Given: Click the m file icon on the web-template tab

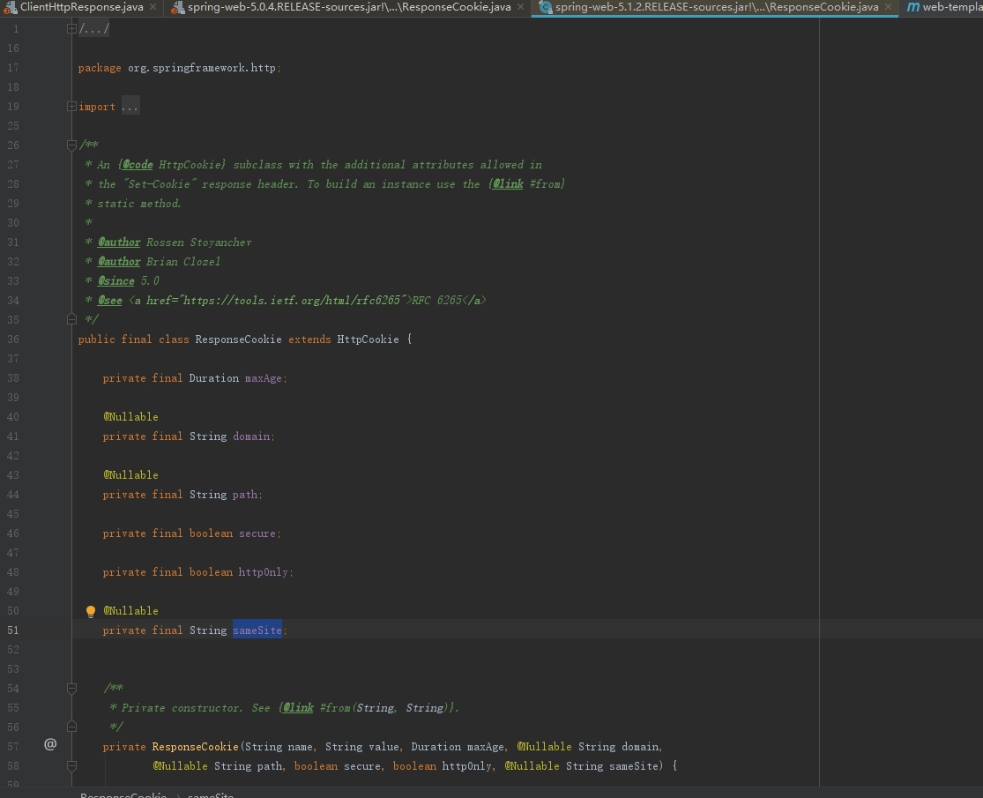Looking at the screenshot, I should coord(912,7).
